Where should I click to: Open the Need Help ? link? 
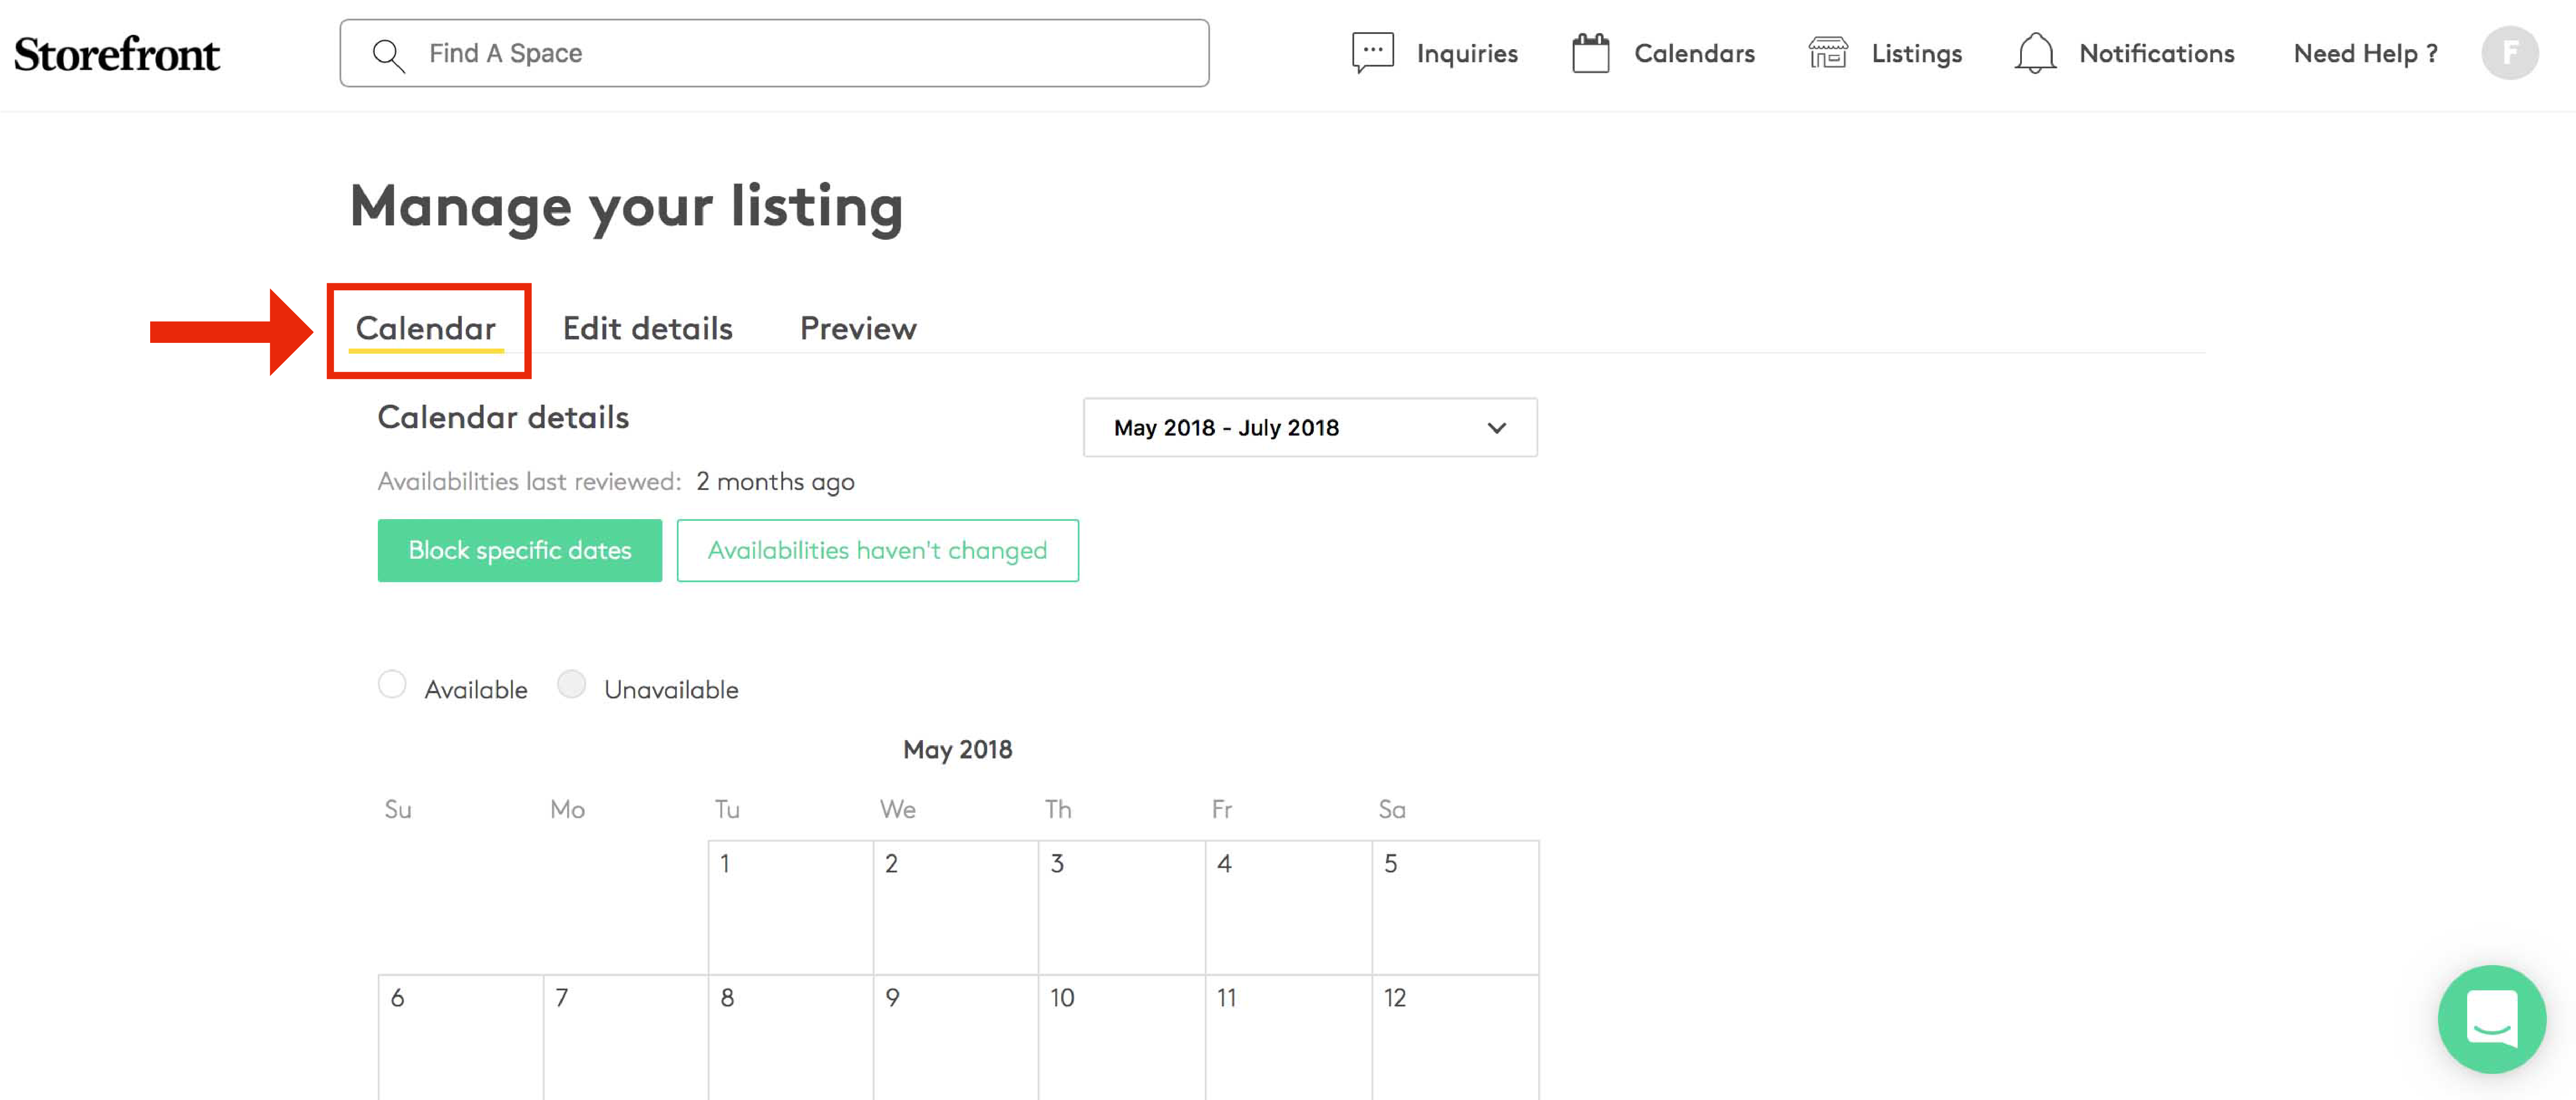point(2365,53)
